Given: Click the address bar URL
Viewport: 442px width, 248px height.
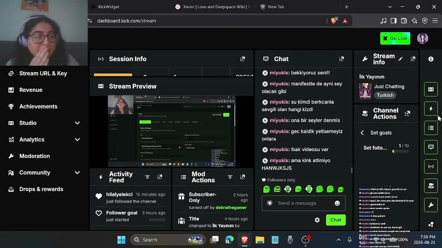Looking at the screenshot, I should 126,21.
